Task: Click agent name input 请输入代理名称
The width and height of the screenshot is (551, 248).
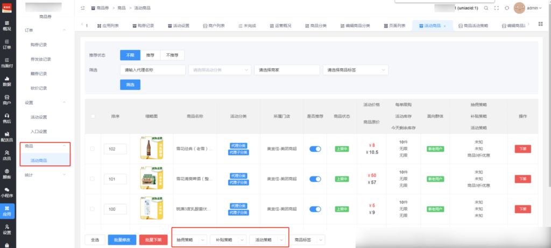Action: tap(152, 70)
